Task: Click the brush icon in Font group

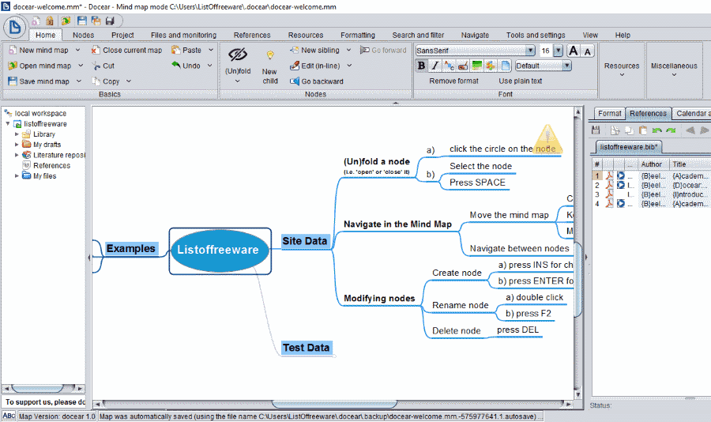Action: pyautogui.click(x=463, y=66)
